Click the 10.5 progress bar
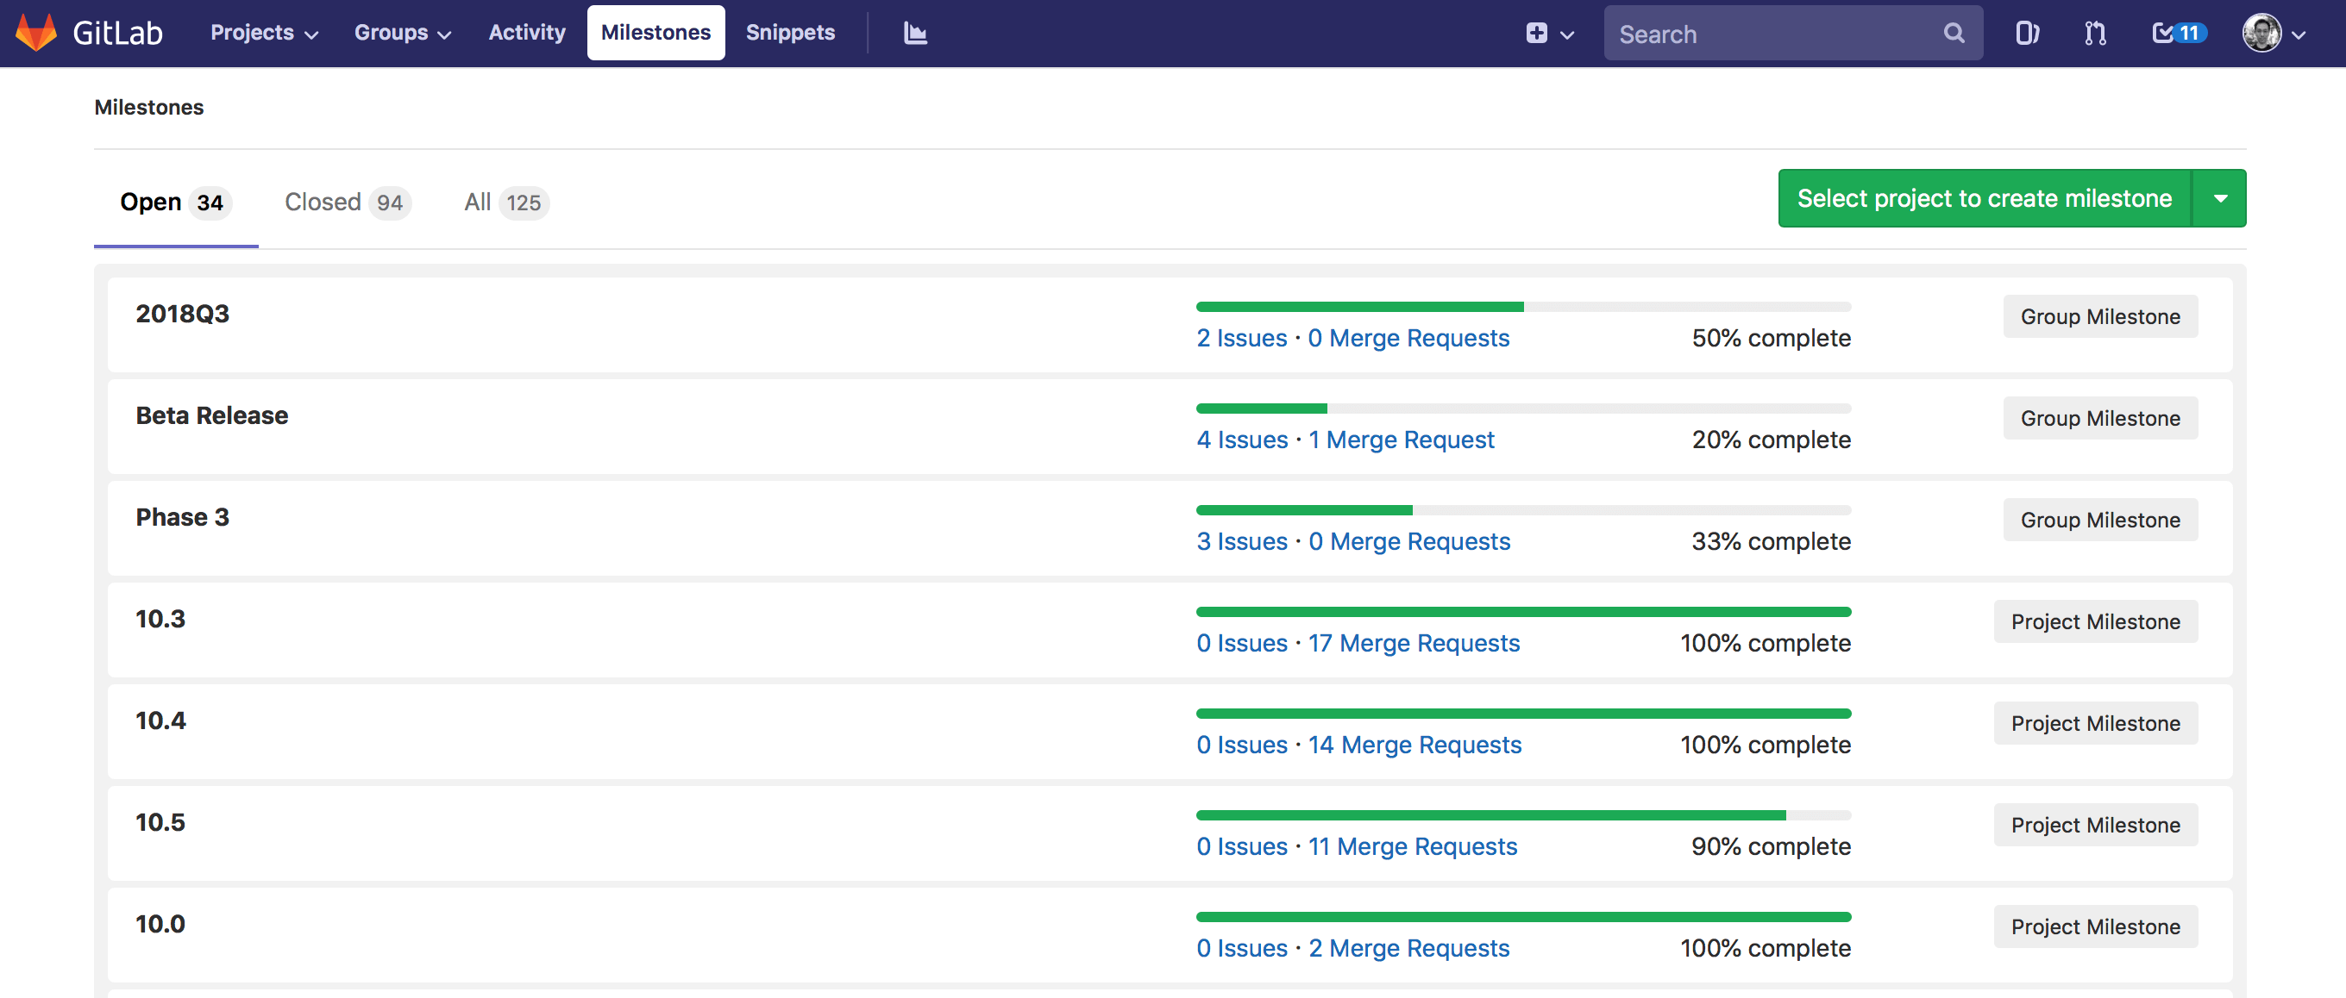 (1524, 815)
